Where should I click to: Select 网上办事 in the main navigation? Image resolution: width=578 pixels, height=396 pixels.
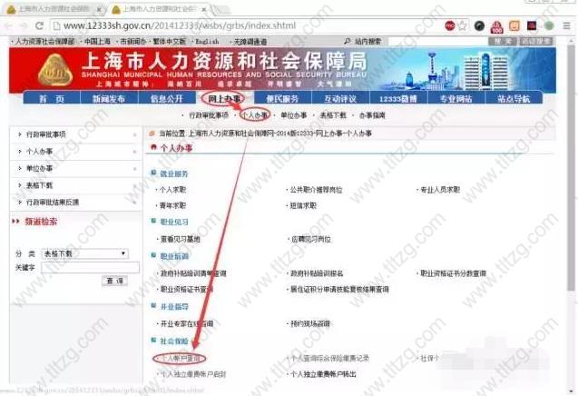click(224, 98)
